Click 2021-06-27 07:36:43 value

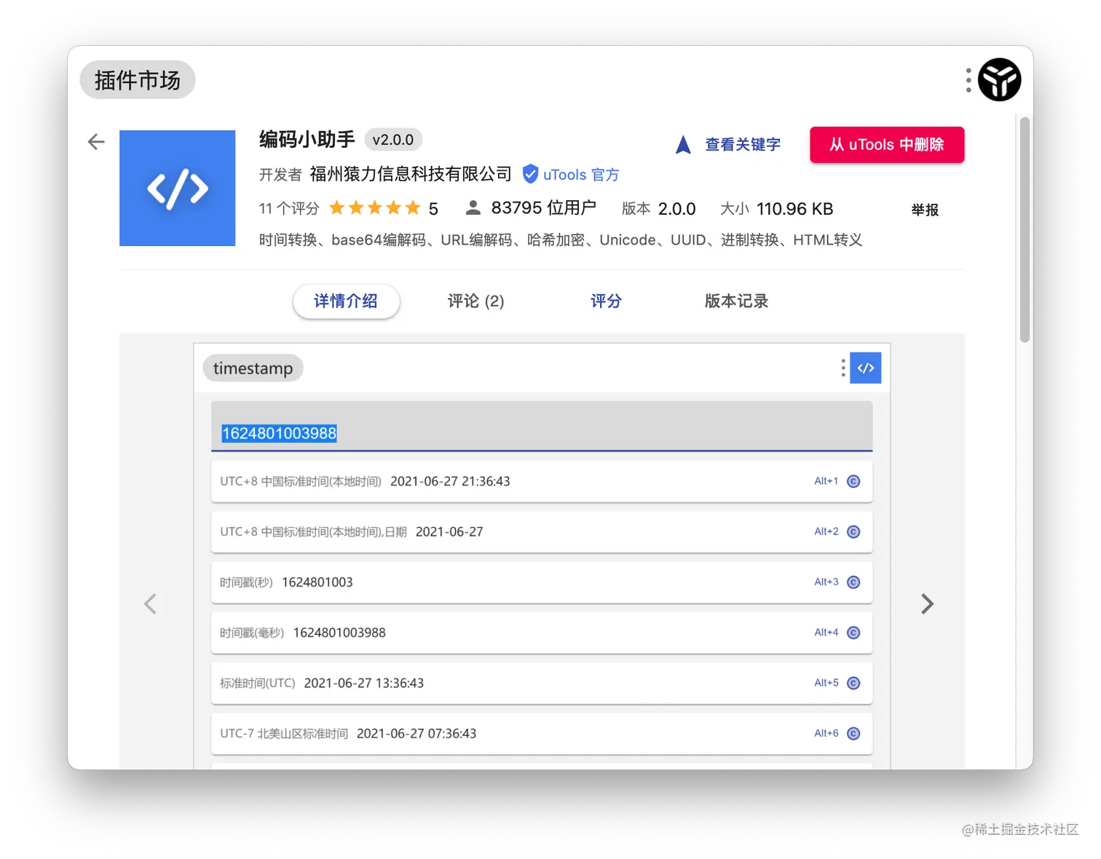point(417,733)
